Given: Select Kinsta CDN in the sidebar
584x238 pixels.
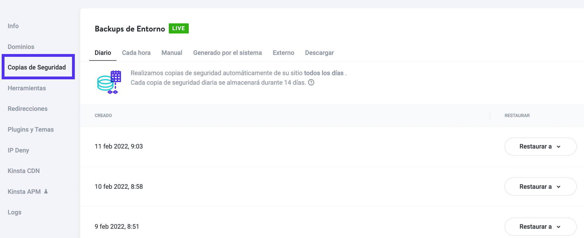Looking at the screenshot, I should click(24, 171).
